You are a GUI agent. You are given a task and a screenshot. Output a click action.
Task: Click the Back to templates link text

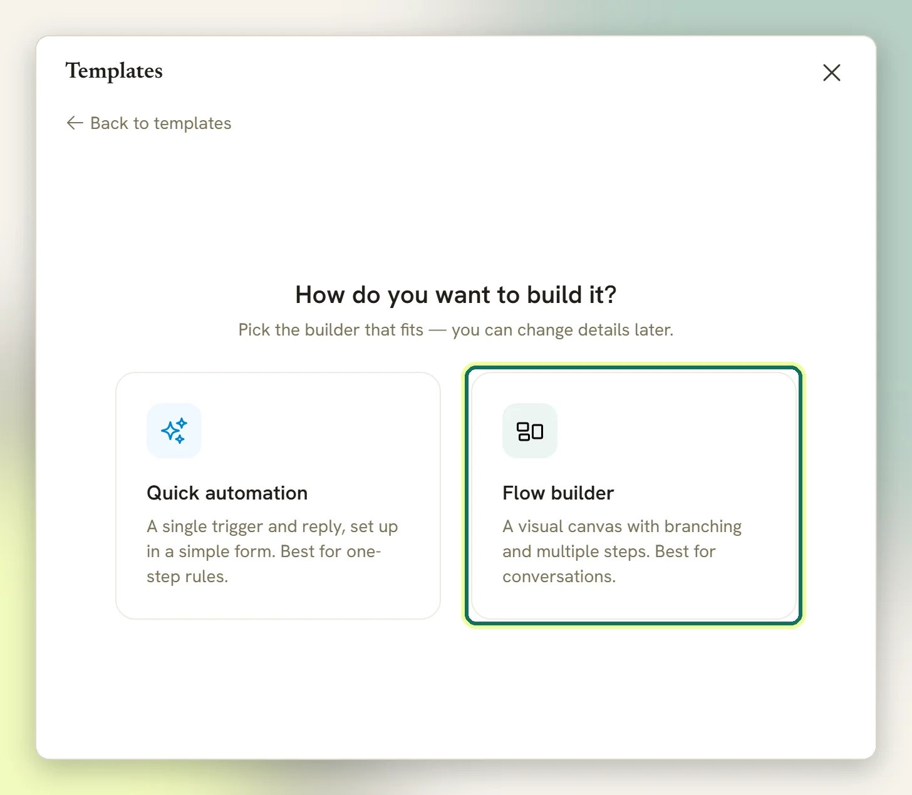[161, 123]
